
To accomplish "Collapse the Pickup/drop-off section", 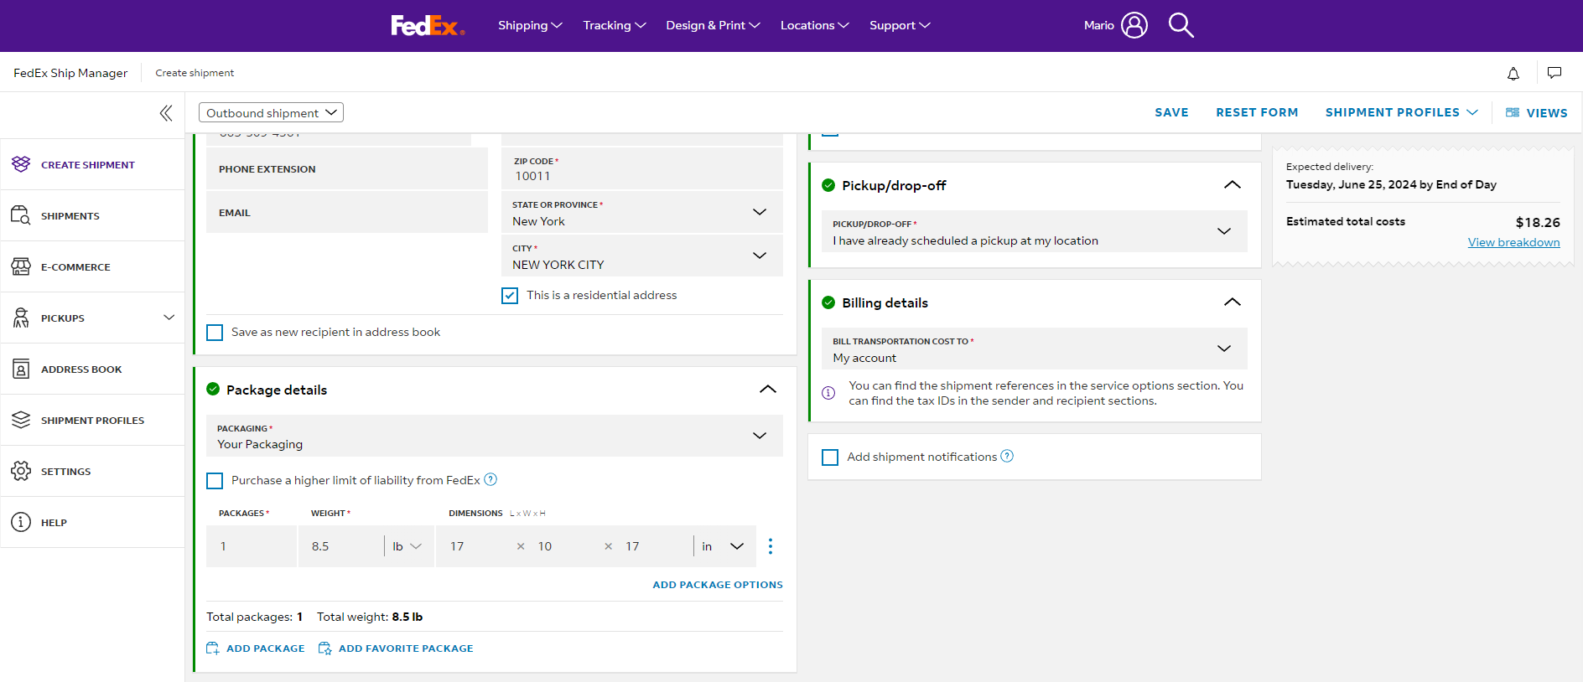I will click(x=1233, y=185).
